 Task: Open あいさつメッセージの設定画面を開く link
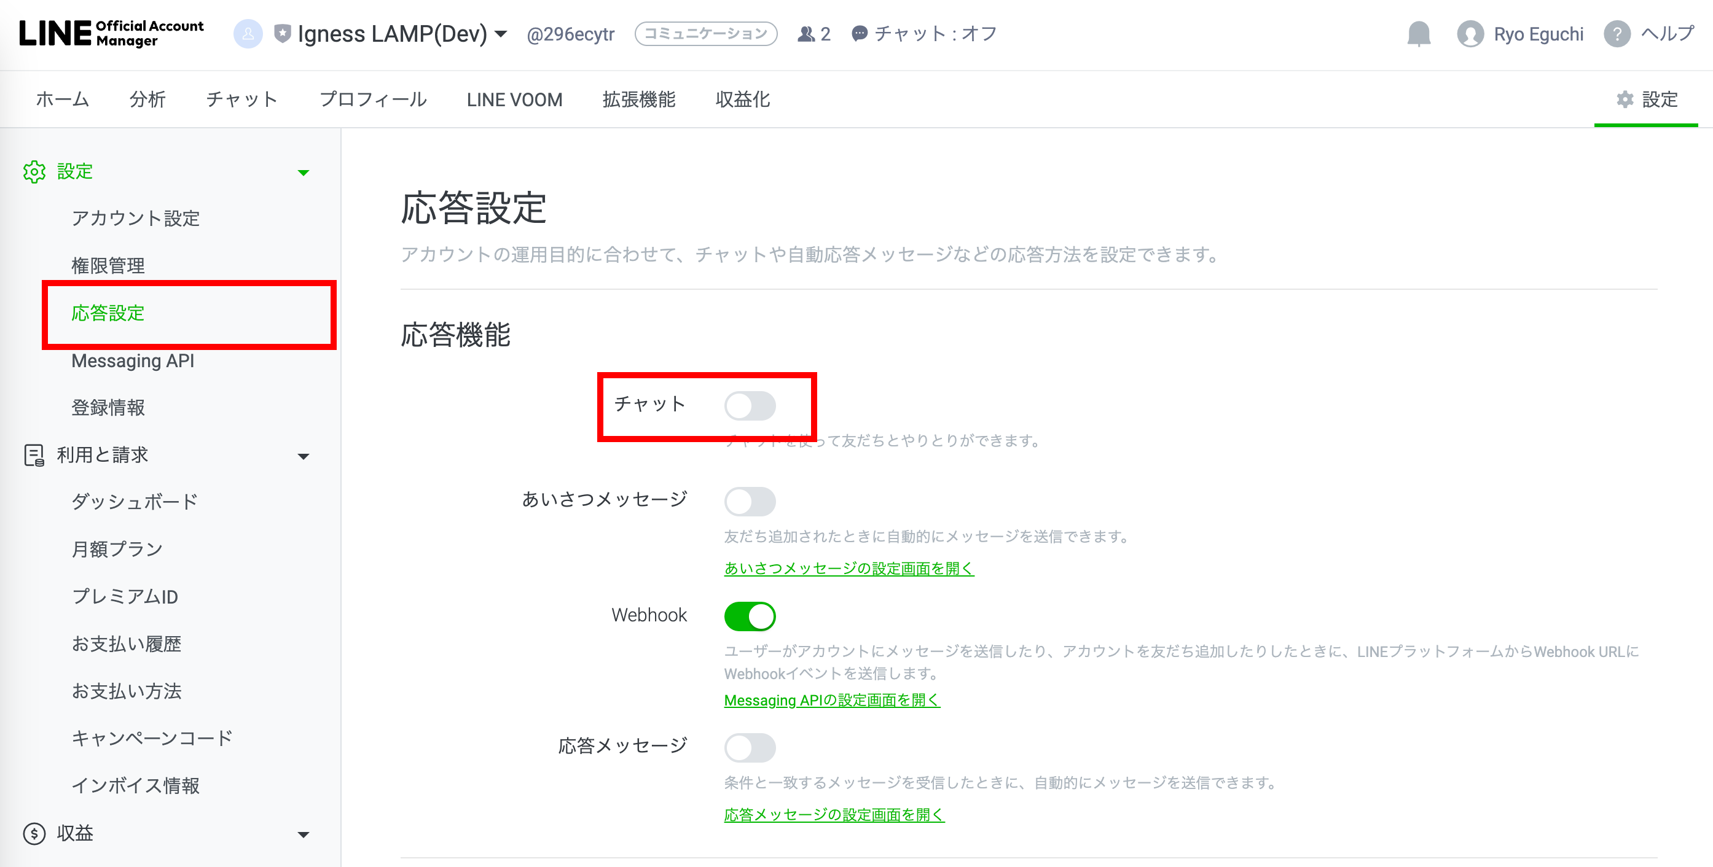tap(849, 568)
